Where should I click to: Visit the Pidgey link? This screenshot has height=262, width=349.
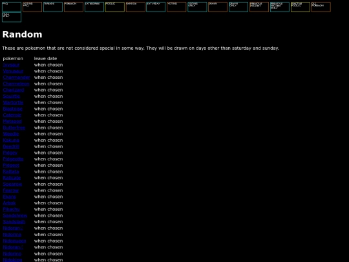[10, 153]
